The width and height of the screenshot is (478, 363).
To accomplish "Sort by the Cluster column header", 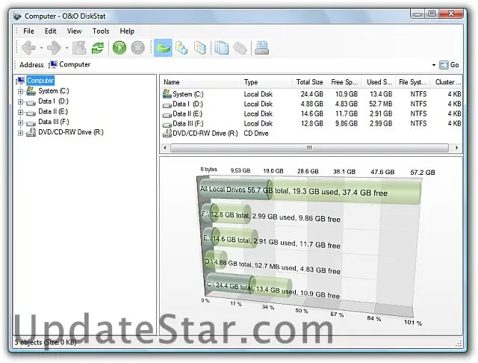I will (447, 82).
